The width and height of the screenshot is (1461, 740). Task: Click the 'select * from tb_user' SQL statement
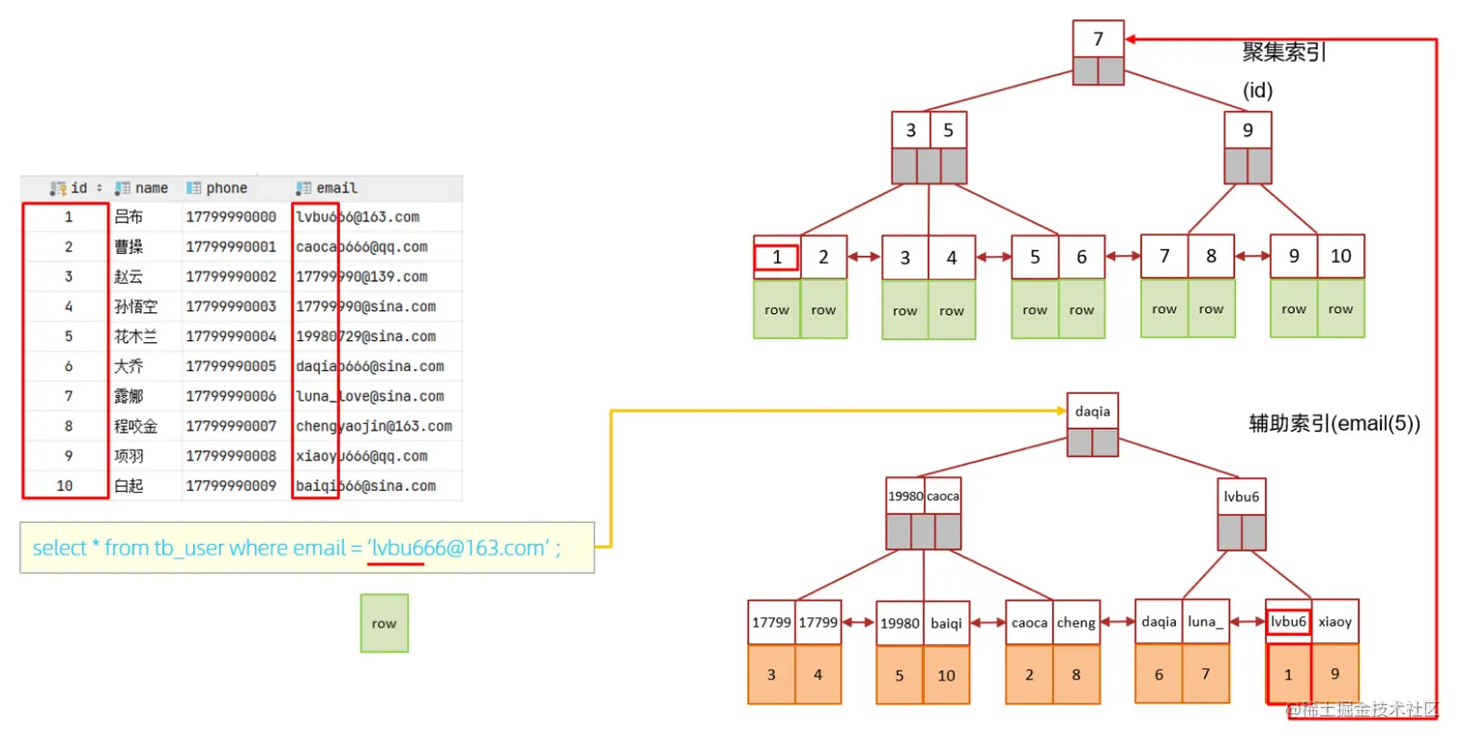click(x=306, y=548)
